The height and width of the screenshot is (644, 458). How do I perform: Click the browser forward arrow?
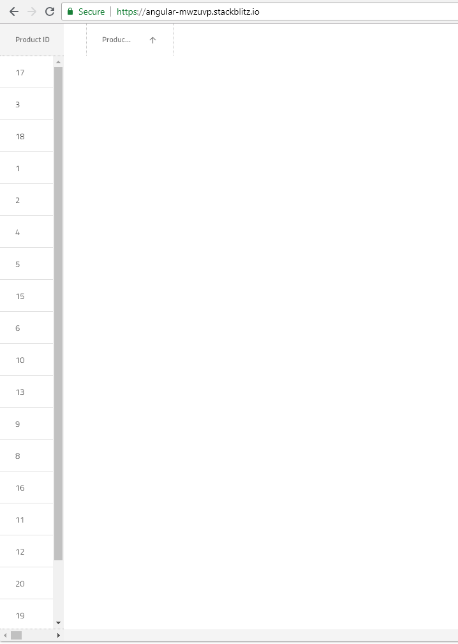pyautogui.click(x=31, y=11)
